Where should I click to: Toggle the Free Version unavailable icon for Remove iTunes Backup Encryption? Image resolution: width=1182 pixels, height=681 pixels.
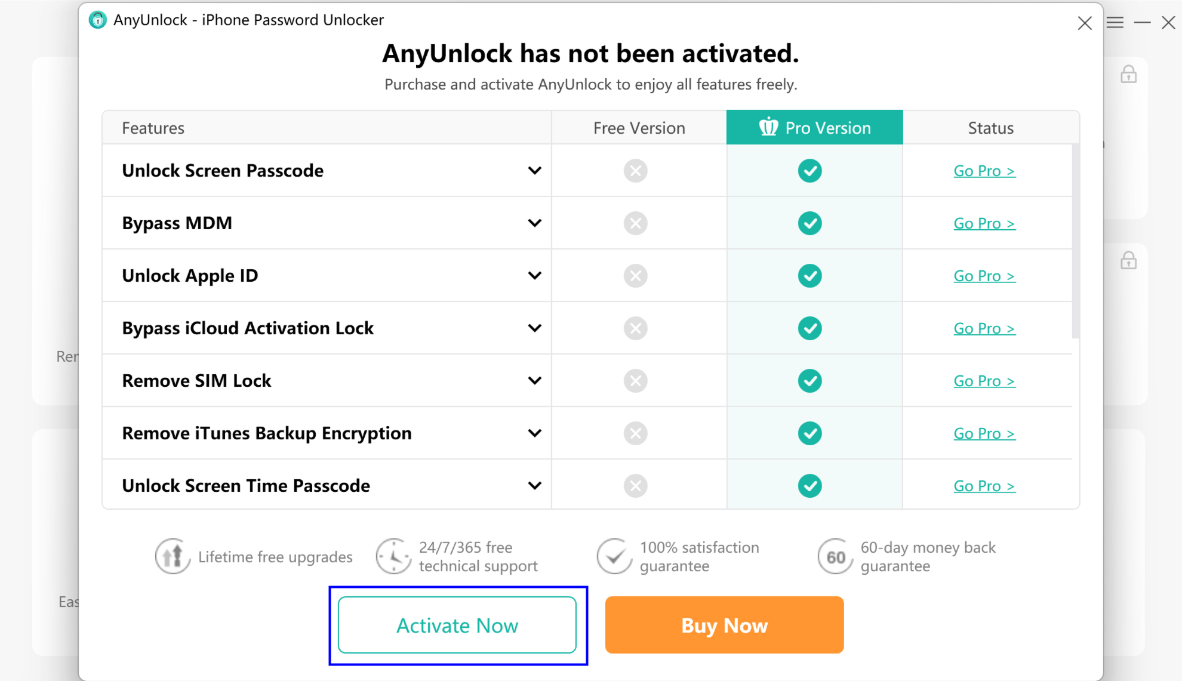pyautogui.click(x=636, y=433)
